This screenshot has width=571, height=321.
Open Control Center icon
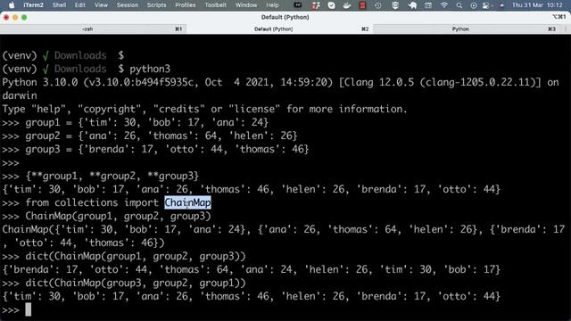(485, 5)
